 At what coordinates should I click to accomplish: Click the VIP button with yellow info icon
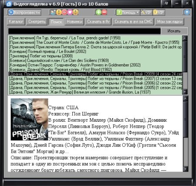click(159, 13)
